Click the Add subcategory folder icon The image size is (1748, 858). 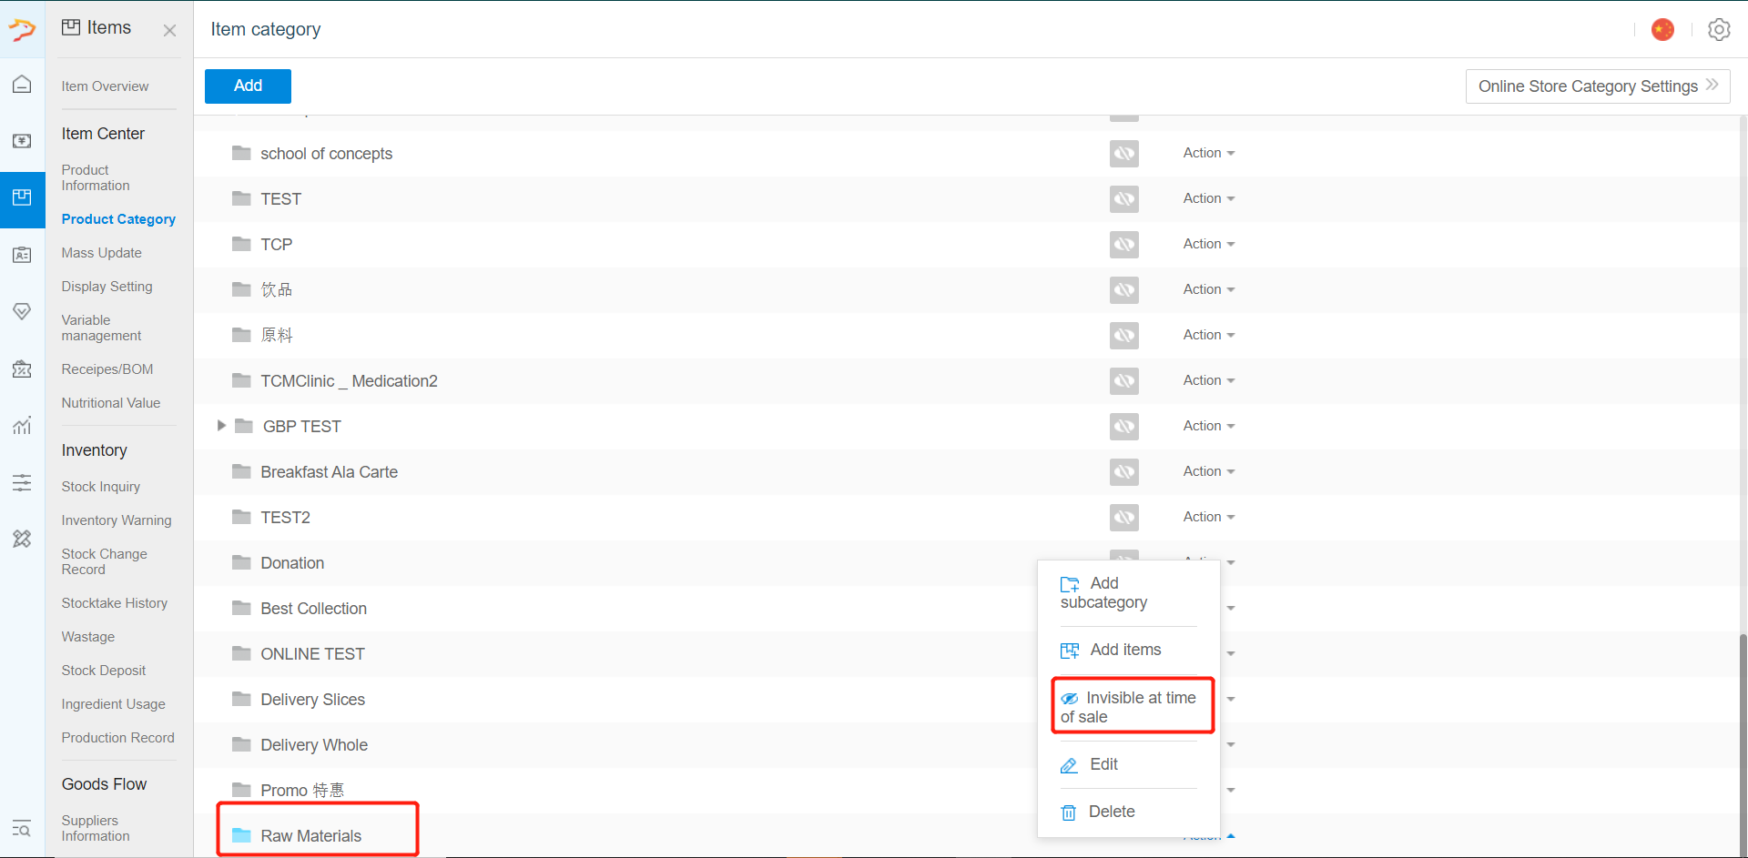[x=1070, y=584]
